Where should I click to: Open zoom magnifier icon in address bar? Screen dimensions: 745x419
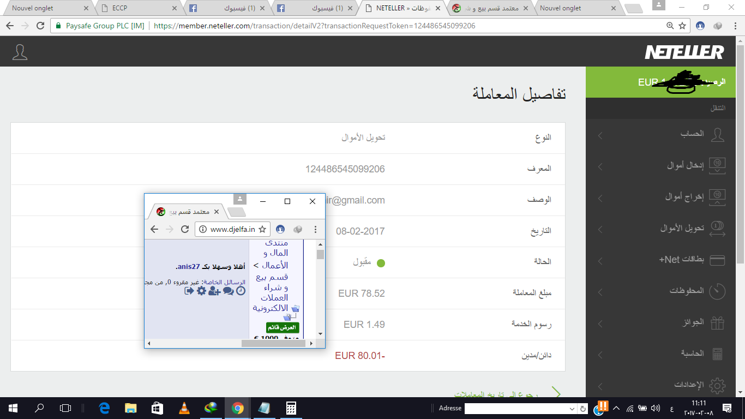[x=670, y=26]
